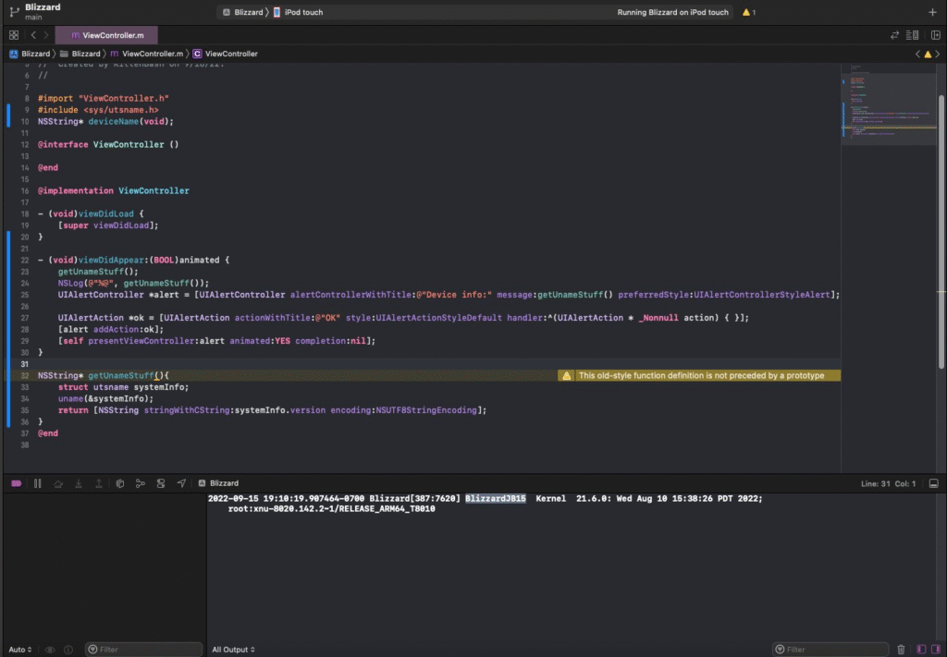947x657 pixels.
Task: Open the source control branch icon
Action: click(x=14, y=11)
